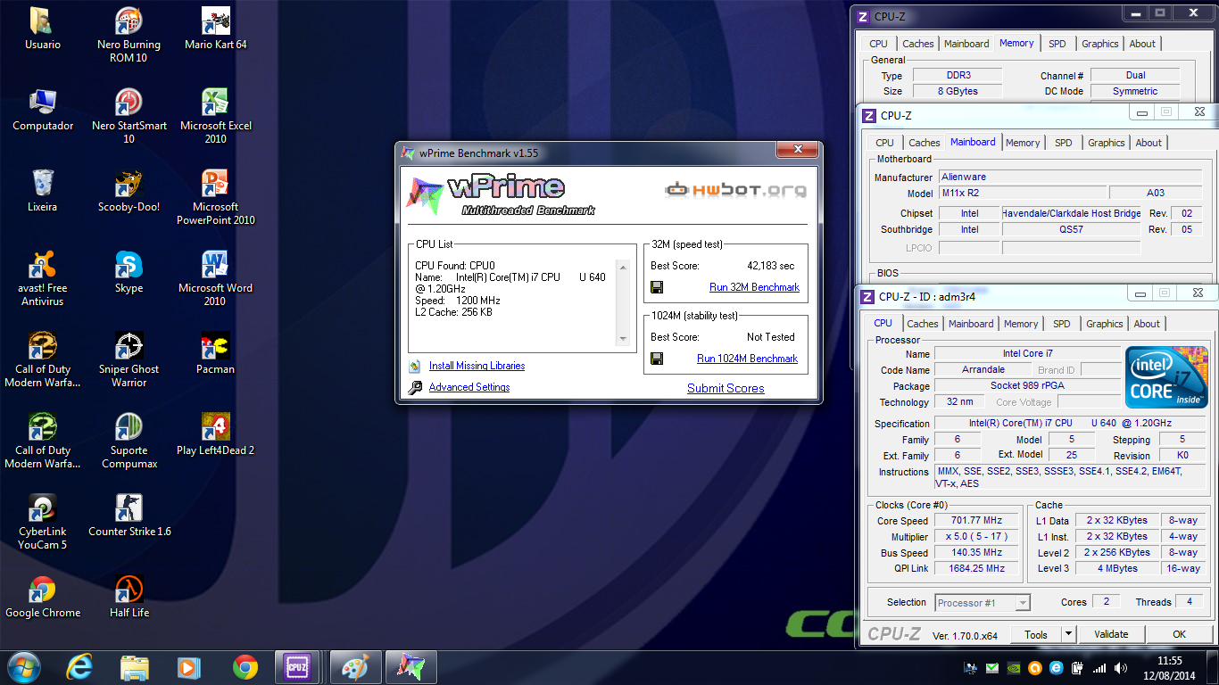
Task: Open the Windows Start menu
Action: [x=24, y=666]
